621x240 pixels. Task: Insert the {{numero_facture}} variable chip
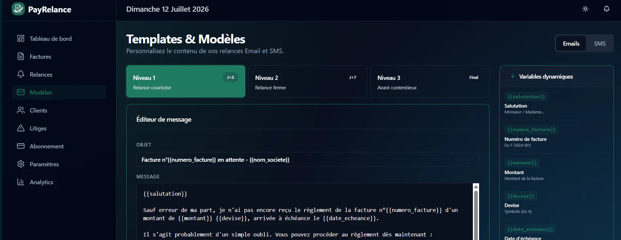[531, 129]
